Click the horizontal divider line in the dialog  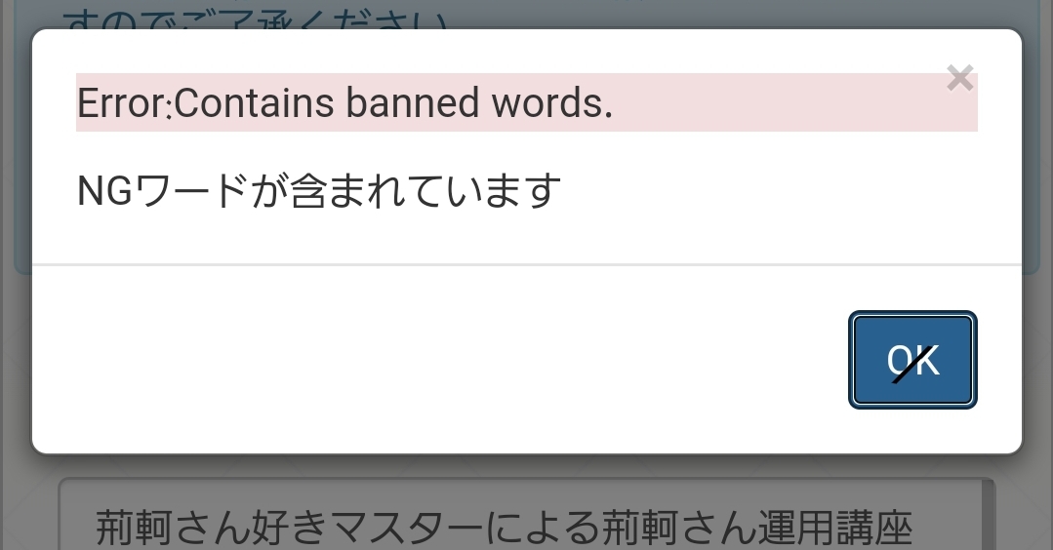coord(527,265)
